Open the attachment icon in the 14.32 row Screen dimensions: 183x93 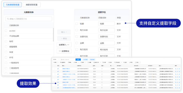pos(58,74)
